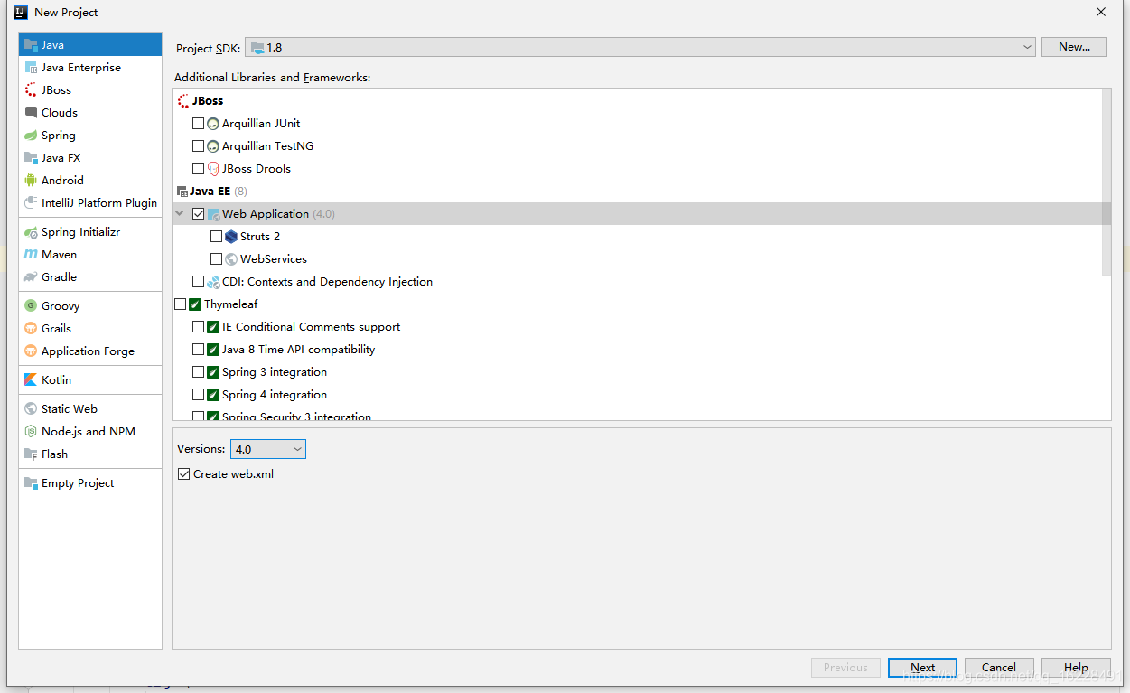Click the Gradle elephant icon
1130x693 pixels.
(x=31, y=276)
